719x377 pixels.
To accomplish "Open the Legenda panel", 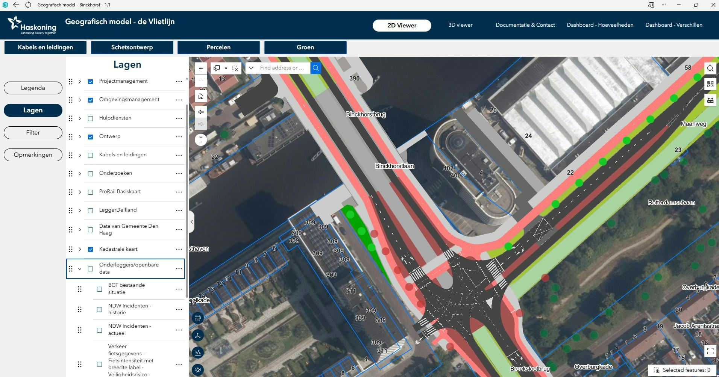I will pos(33,88).
